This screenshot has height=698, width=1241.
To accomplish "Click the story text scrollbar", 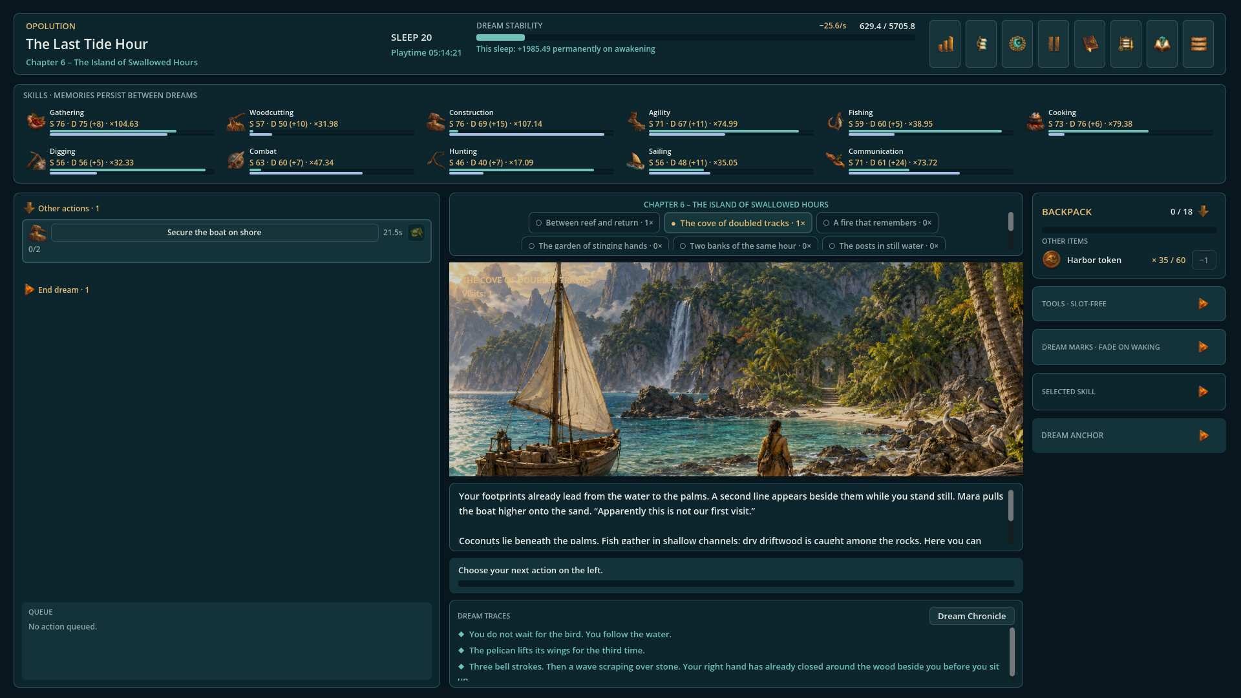I will [x=1011, y=505].
